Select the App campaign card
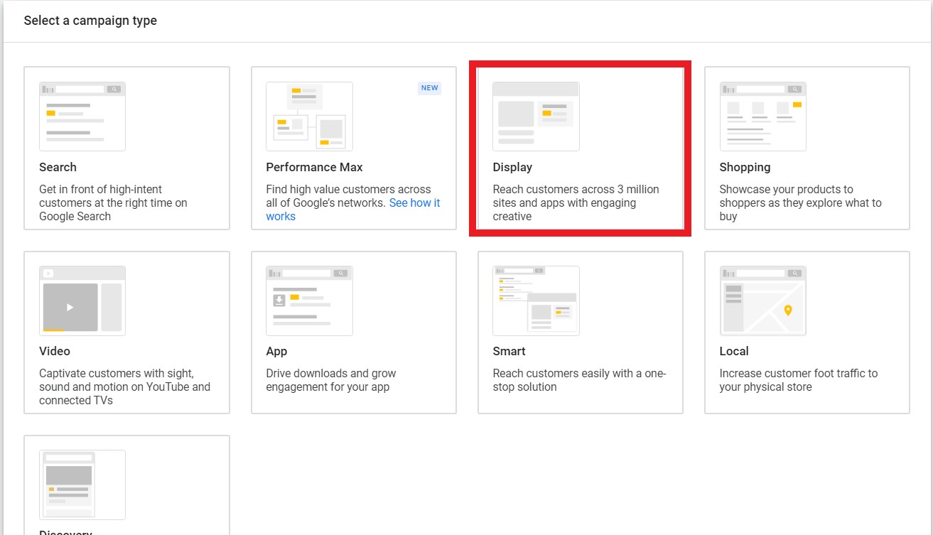 click(353, 332)
